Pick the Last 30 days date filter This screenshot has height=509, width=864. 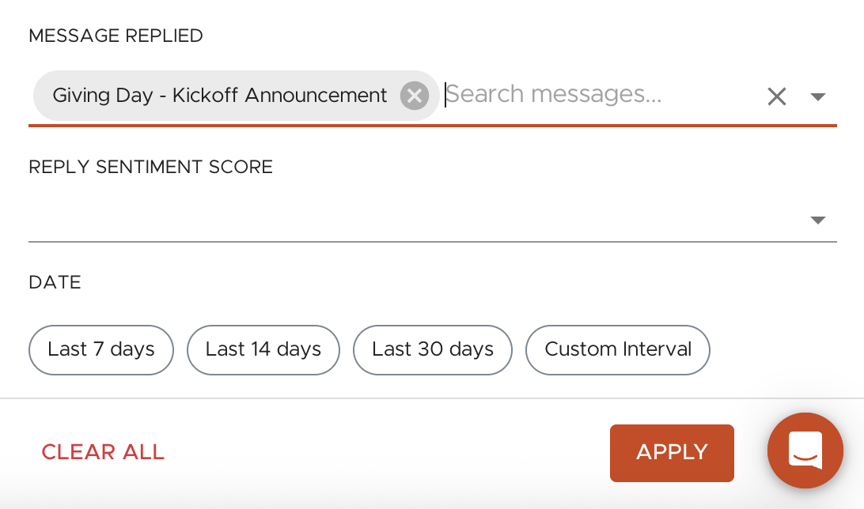pos(433,349)
